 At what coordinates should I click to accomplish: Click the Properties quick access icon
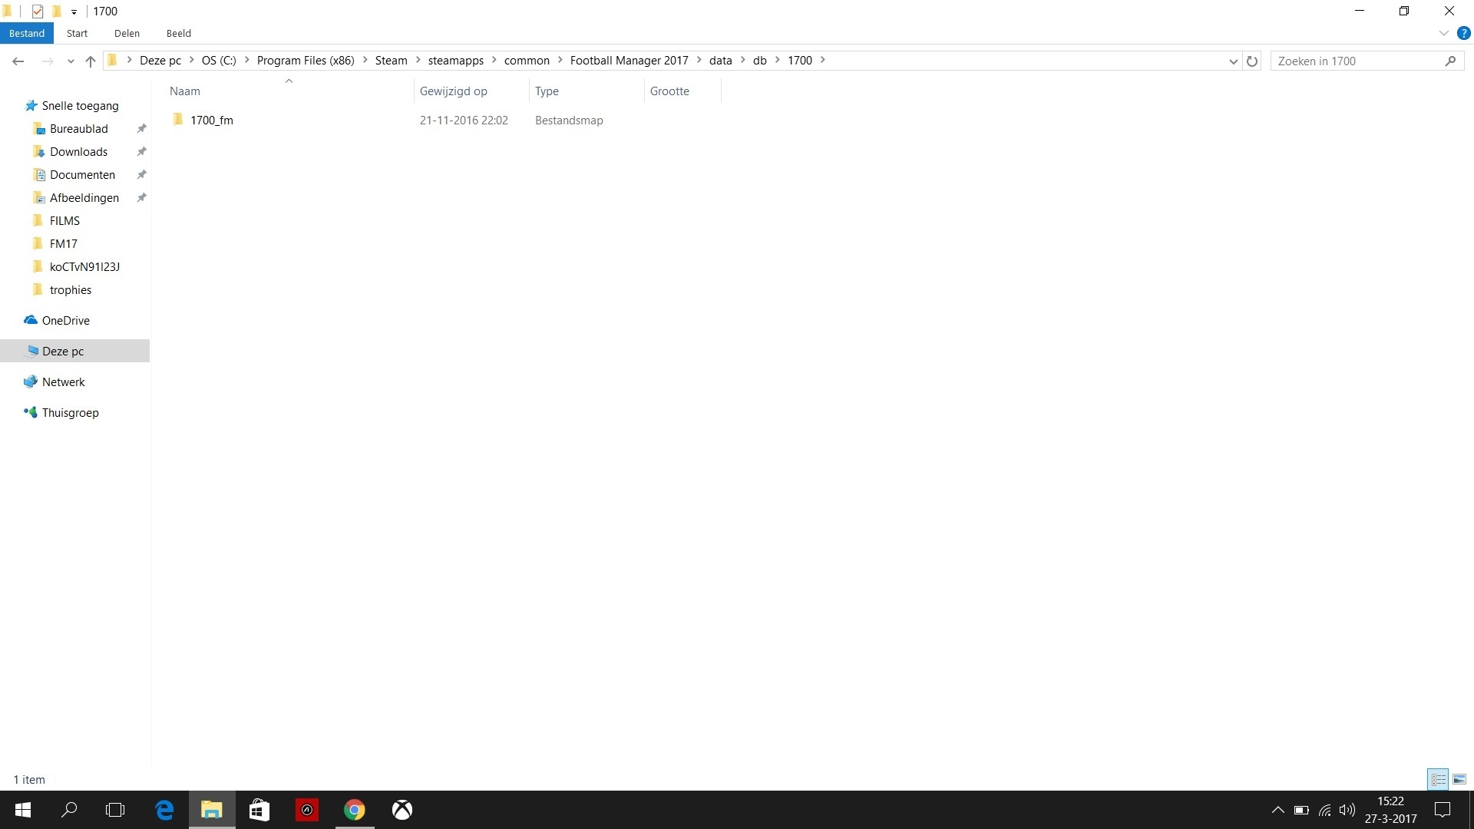[37, 12]
